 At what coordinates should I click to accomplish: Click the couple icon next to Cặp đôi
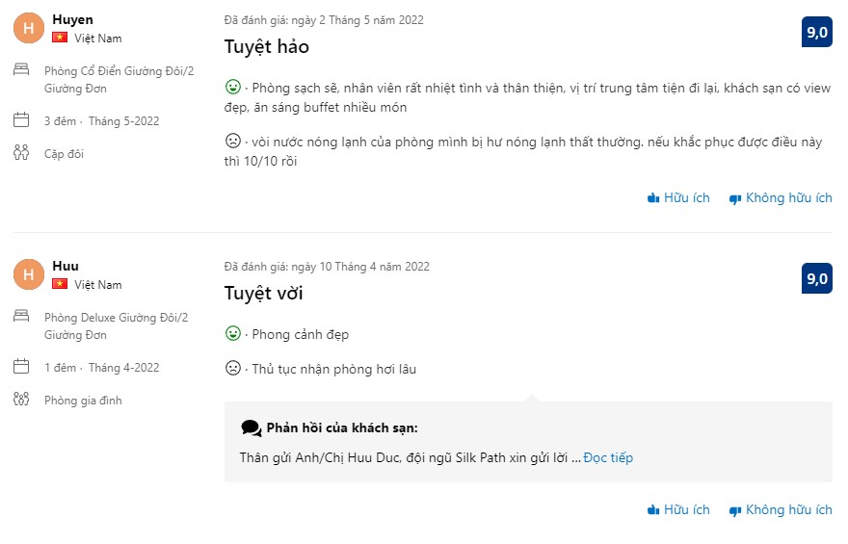(21, 152)
